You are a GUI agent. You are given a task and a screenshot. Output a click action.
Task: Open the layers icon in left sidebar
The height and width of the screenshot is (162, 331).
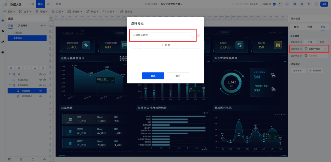[3, 21]
